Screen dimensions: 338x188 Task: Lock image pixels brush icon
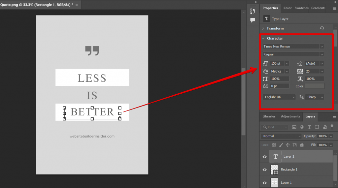point(281,145)
